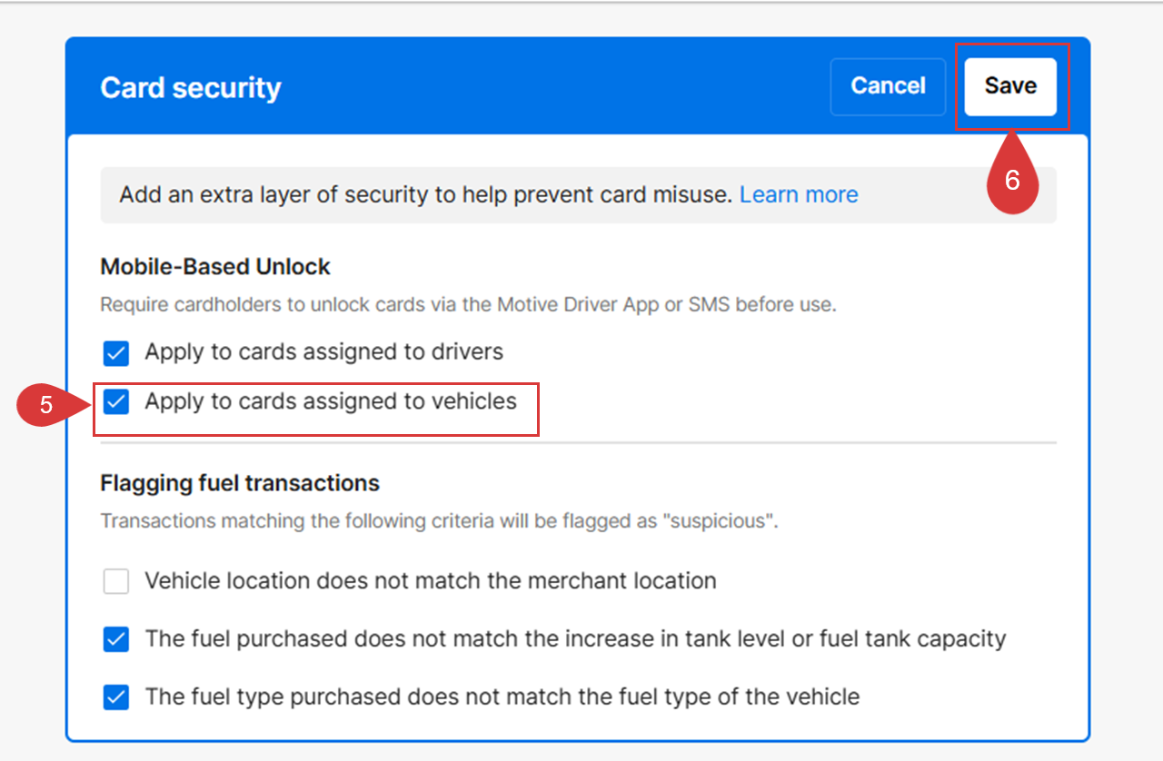The width and height of the screenshot is (1163, 761).
Task: Click the red step 6 marker
Action: [x=1011, y=180]
